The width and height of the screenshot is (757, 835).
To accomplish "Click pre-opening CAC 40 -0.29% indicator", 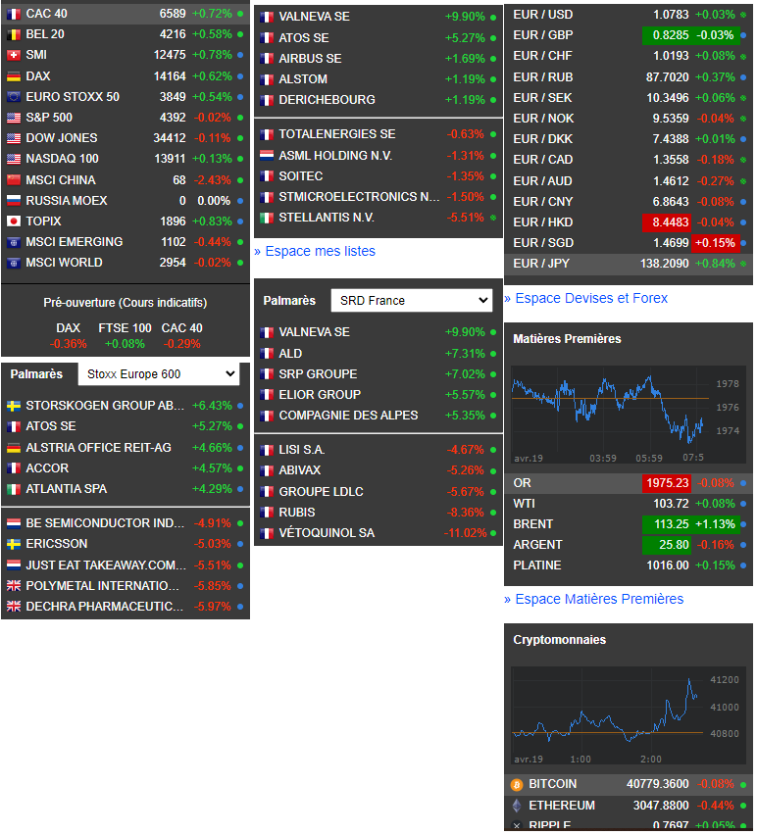I will [181, 345].
